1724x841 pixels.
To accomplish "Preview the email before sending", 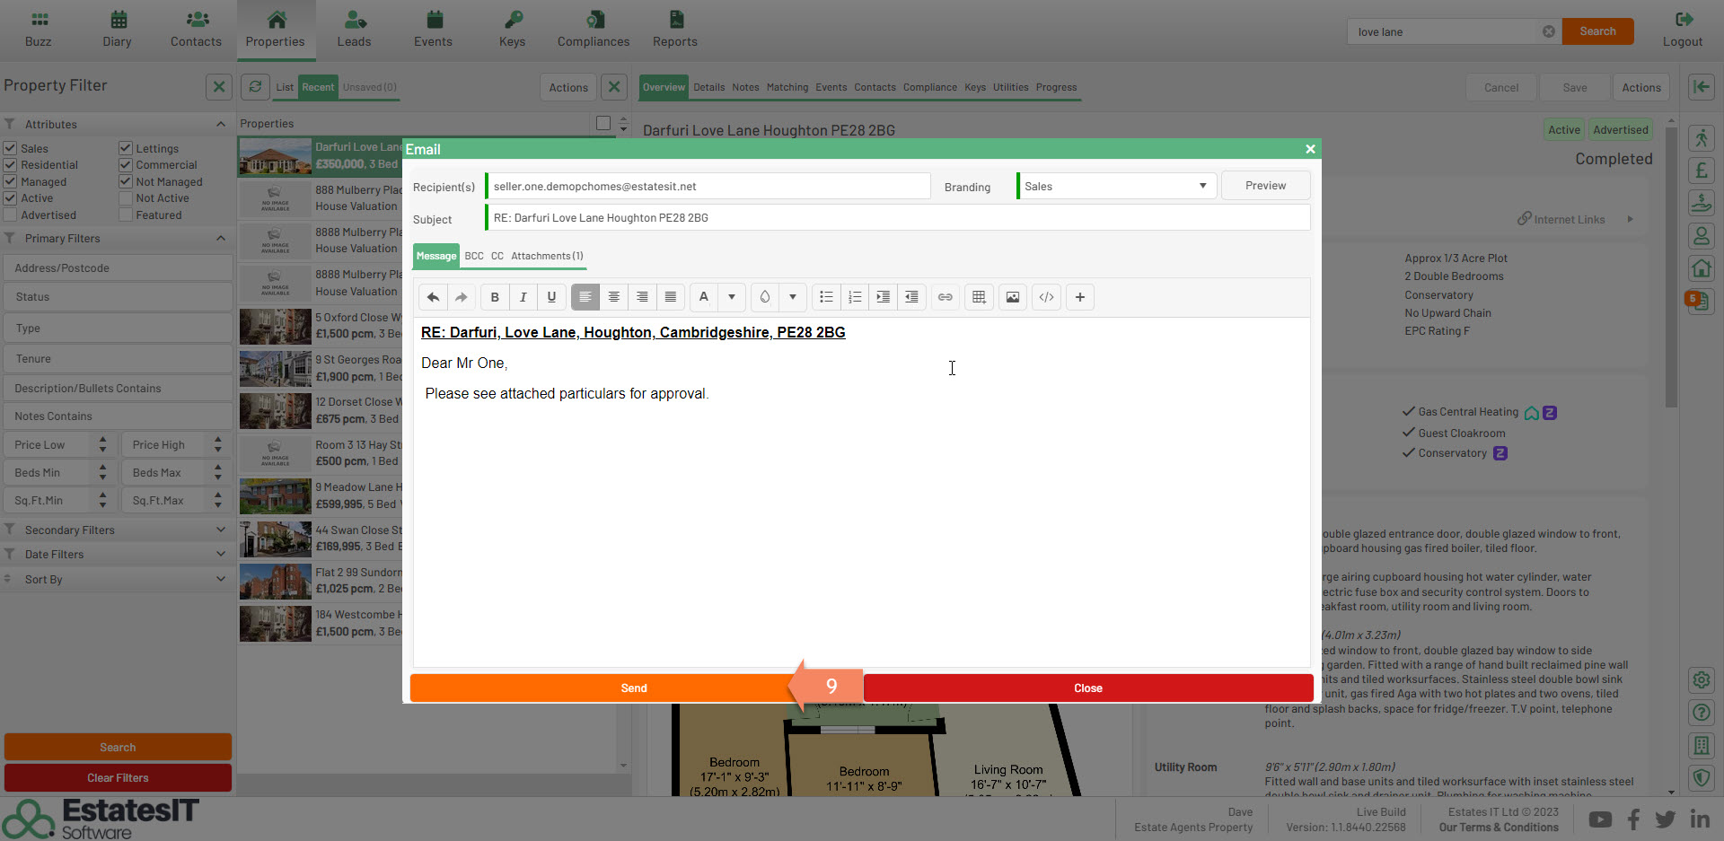I will tap(1265, 186).
